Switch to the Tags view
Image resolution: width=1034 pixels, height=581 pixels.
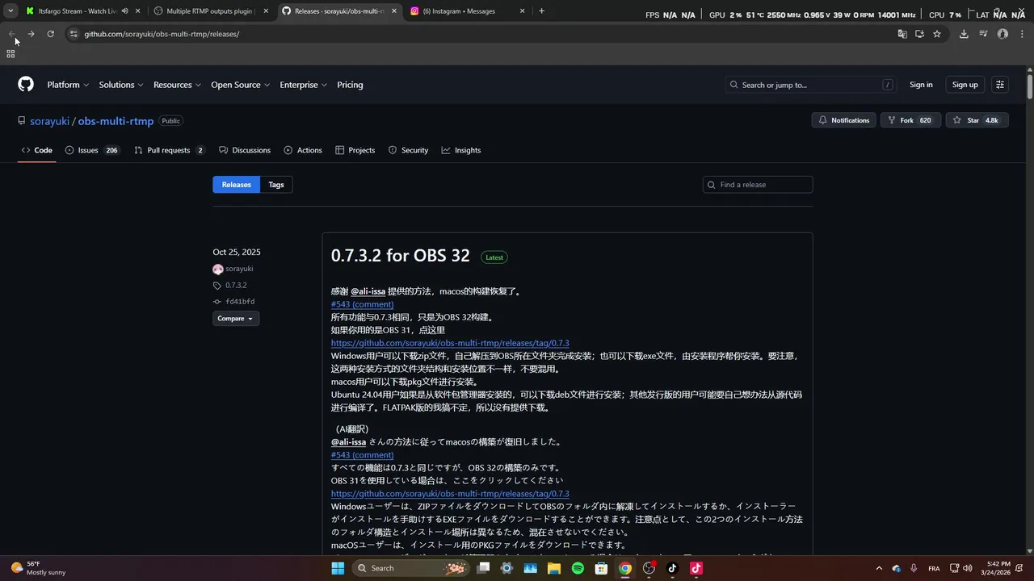[276, 185]
